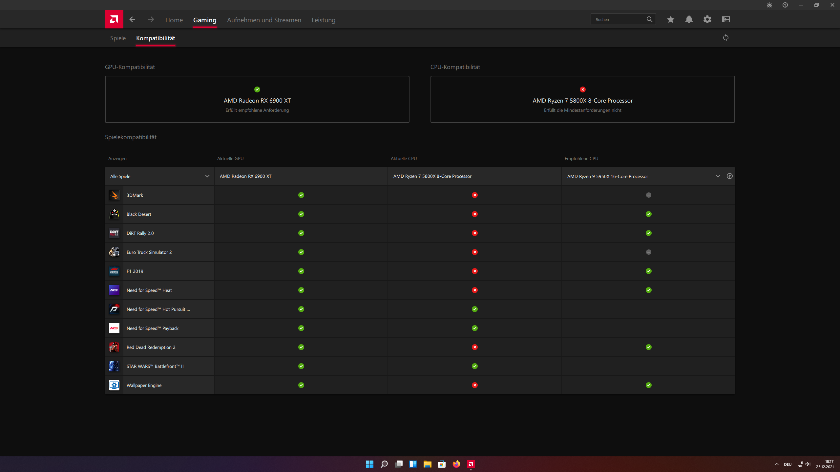Click the AMD logo home icon
The width and height of the screenshot is (840, 472).
pos(114,19)
